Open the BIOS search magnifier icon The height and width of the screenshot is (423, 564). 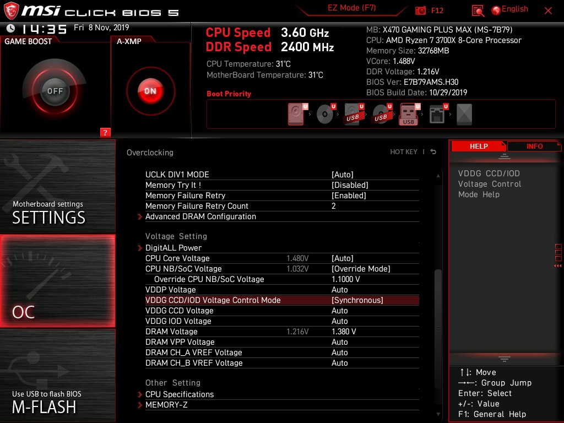pos(478,11)
